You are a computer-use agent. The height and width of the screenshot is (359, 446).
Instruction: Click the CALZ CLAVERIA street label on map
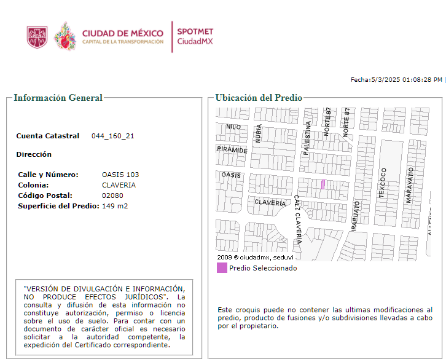[x=297, y=219]
